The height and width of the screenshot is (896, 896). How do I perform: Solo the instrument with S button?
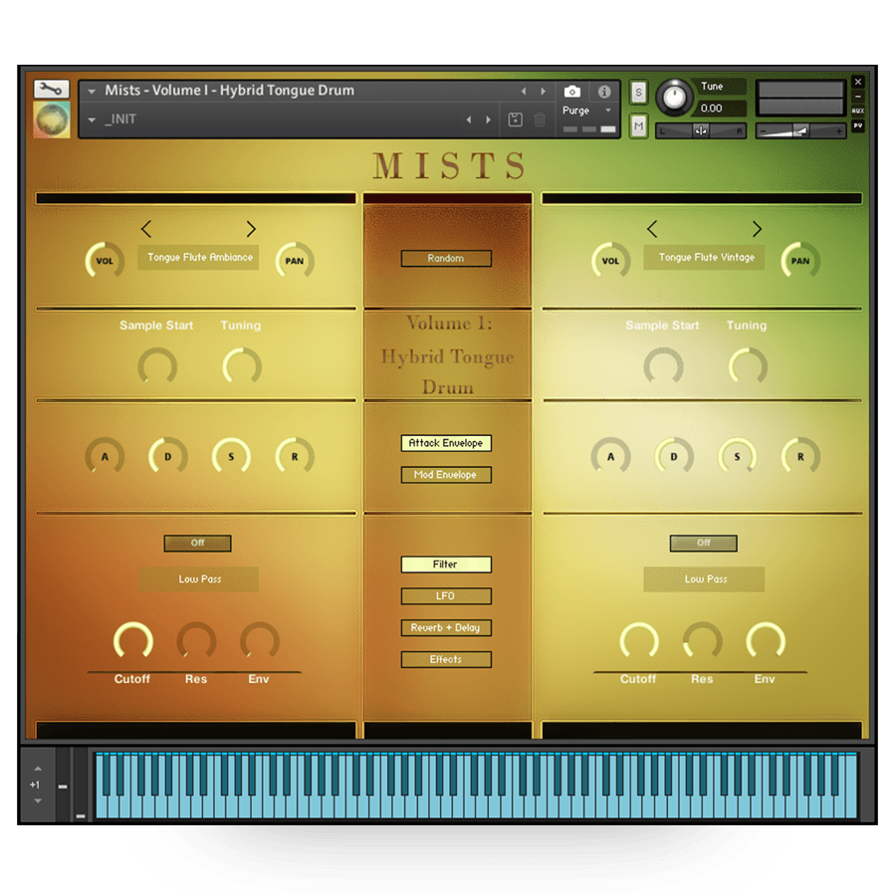(x=638, y=93)
